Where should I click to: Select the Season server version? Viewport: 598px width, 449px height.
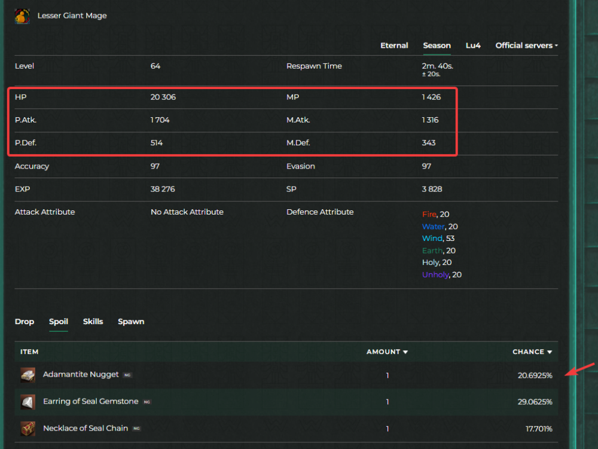(x=437, y=45)
